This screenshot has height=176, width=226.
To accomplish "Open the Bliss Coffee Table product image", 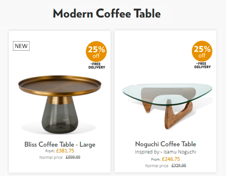I will point(60,104).
